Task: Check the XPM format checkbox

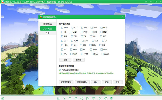Action: (x=83, y=41)
